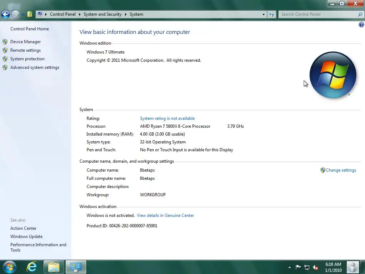
Task: Click the Back navigation arrow
Action: pyautogui.click(x=6, y=14)
